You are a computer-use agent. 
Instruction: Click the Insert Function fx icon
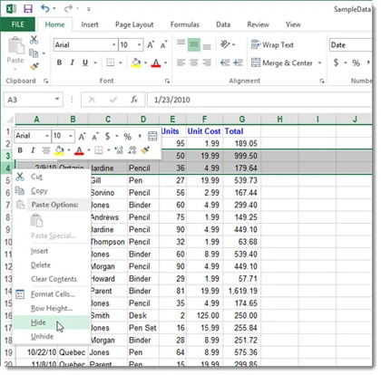(134, 100)
